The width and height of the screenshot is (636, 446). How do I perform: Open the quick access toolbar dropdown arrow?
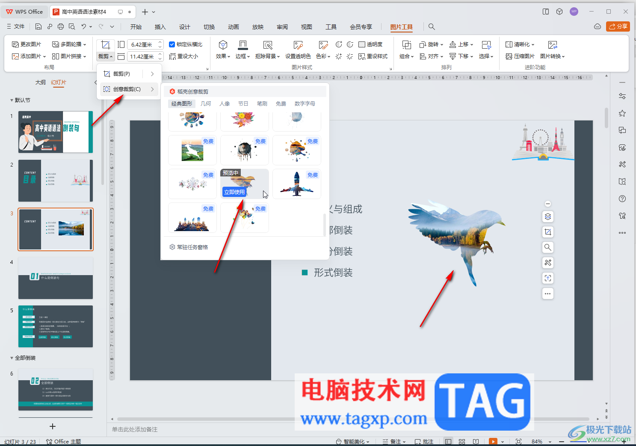tap(112, 26)
